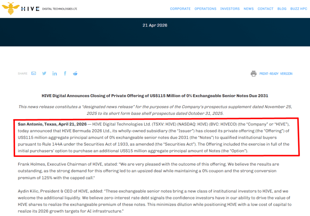The width and height of the screenshot is (310, 216).
Task: Click the HIVE bee logo icon
Action: pos(11,9)
